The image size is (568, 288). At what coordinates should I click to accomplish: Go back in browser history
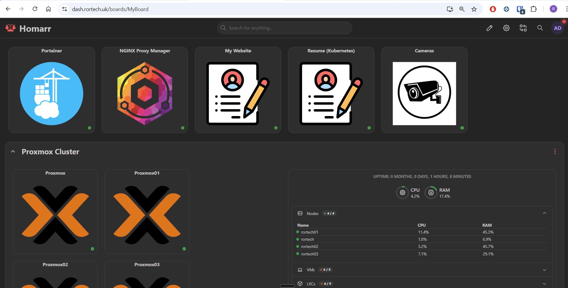pos(8,9)
